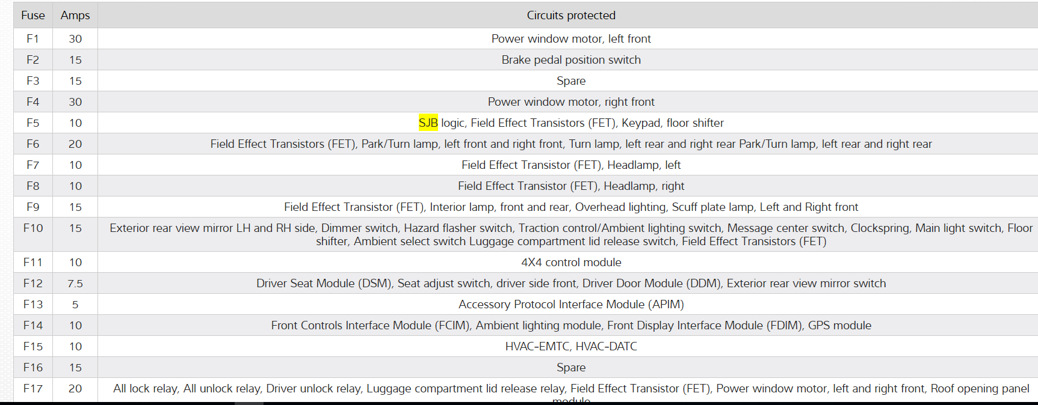Image resolution: width=1038 pixels, height=405 pixels.
Task: Select the F1 fuse cell
Action: point(33,39)
